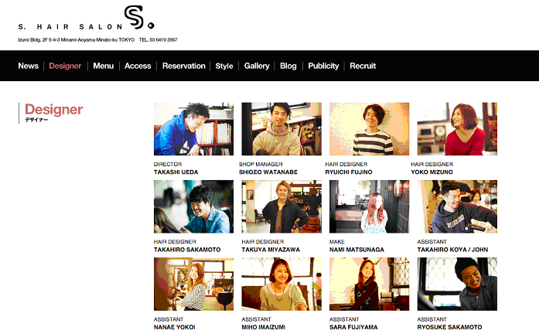The image size is (539, 334).
Task: Click the Recruit navigation link
Action: (x=363, y=66)
